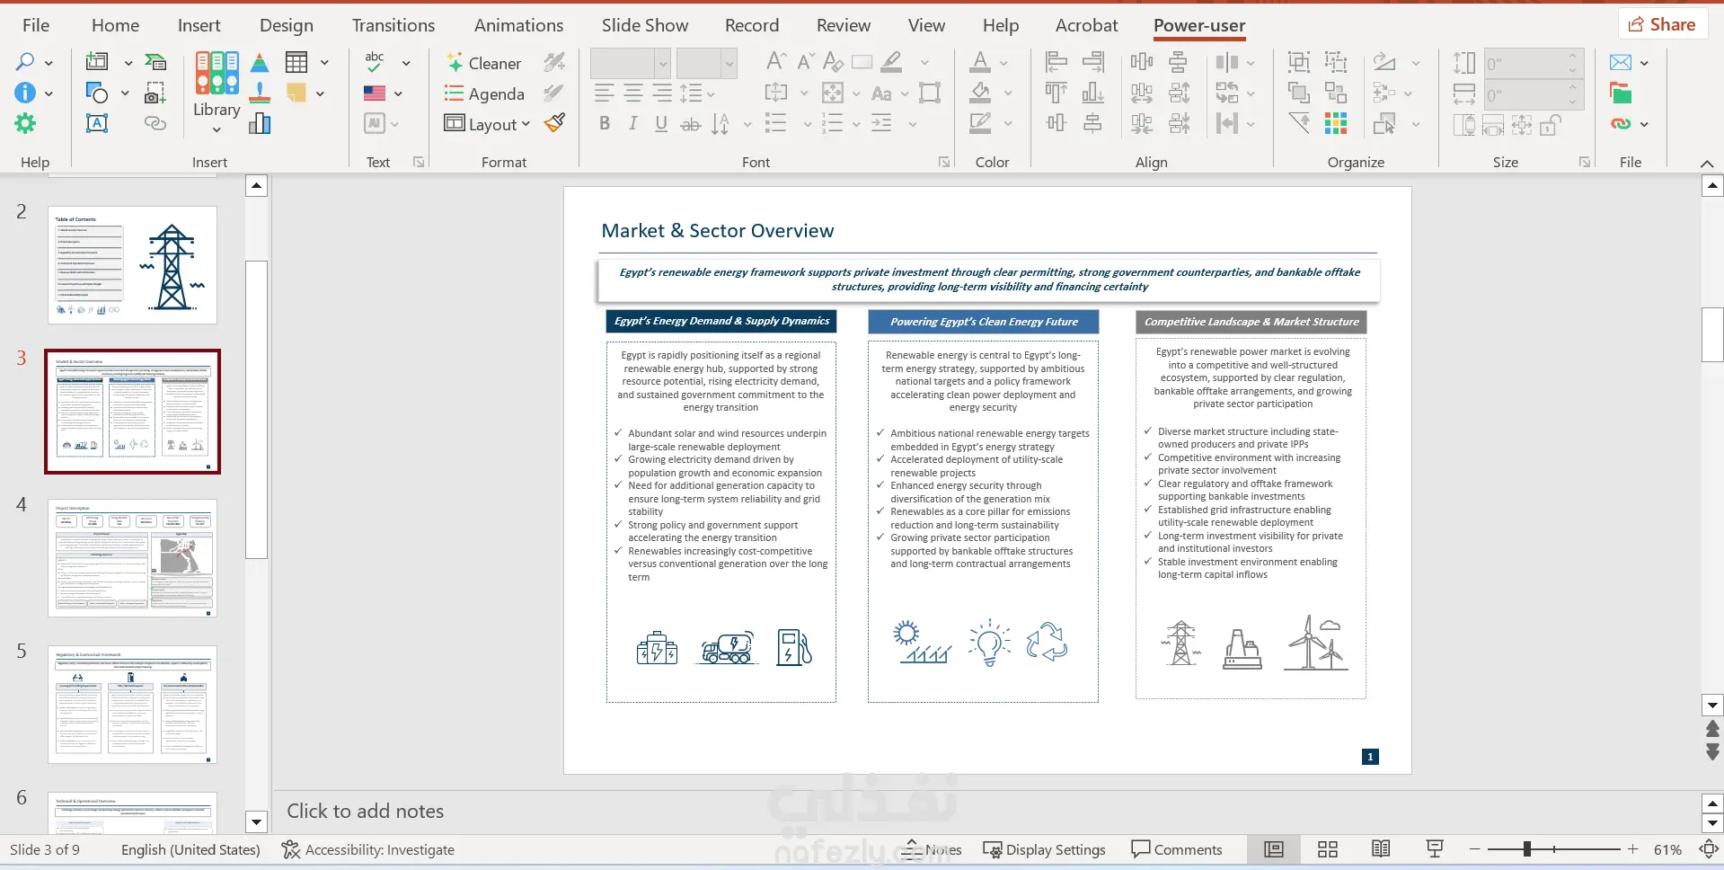
Task: Insert a table from the Insert group
Action: 296,62
